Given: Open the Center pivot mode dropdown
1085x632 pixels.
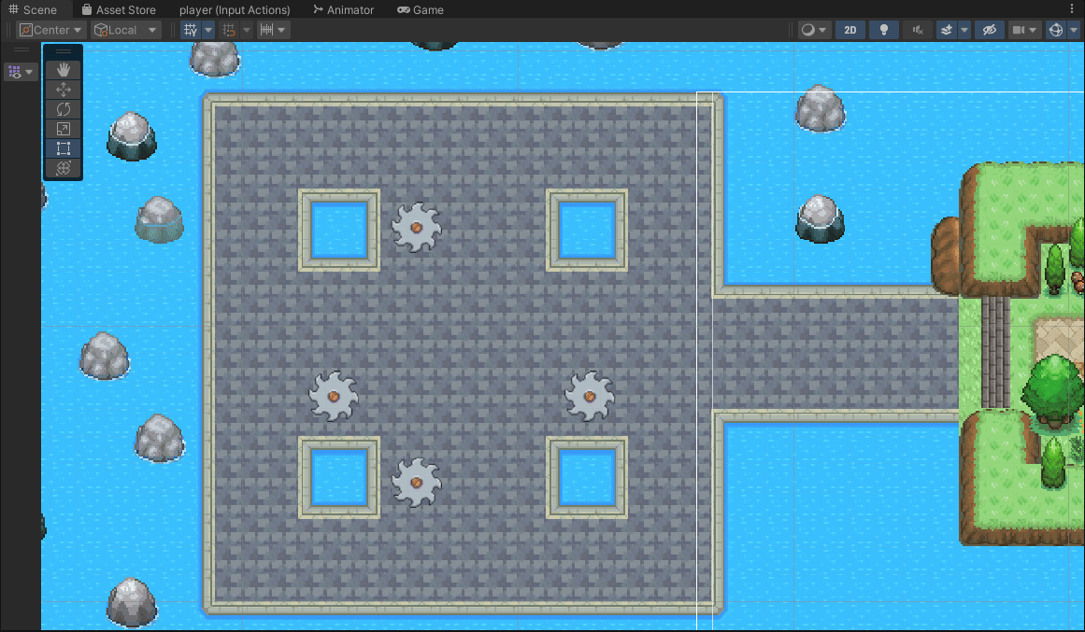Looking at the screenshot, I should [51, 30].
